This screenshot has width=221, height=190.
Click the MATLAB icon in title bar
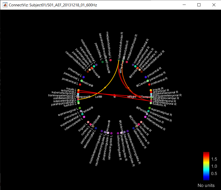click(x=5, y=5)
